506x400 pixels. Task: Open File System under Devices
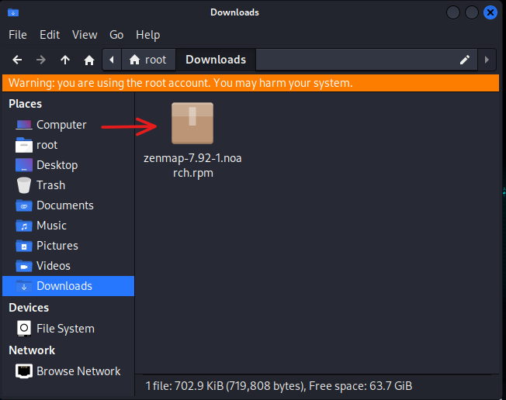[68, 329]
